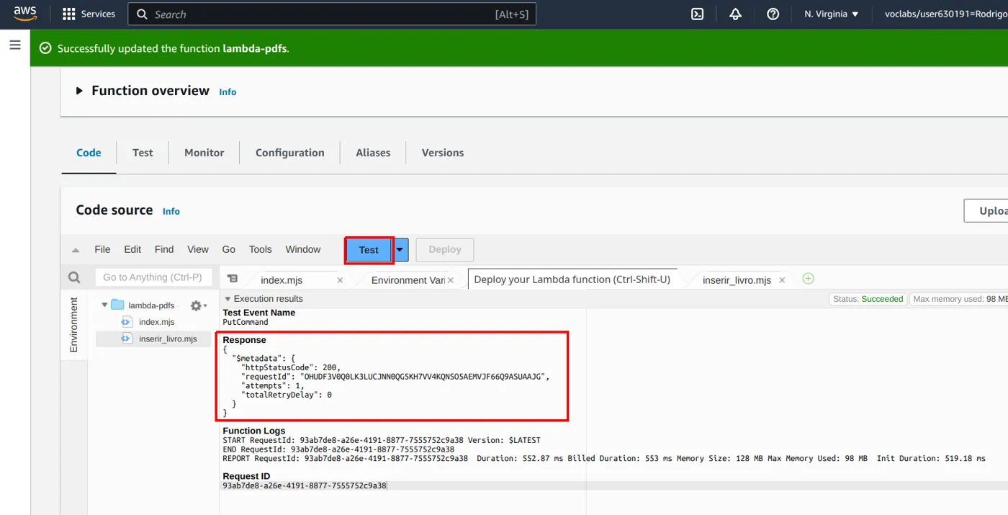This screenshot has width=1008, height=515.
Task: Click the Max memory used badge
Action: 959,299
